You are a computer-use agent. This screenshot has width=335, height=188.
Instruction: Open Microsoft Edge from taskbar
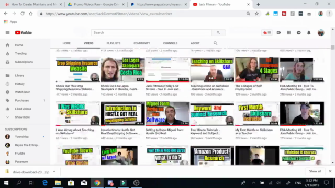point(45,183)
